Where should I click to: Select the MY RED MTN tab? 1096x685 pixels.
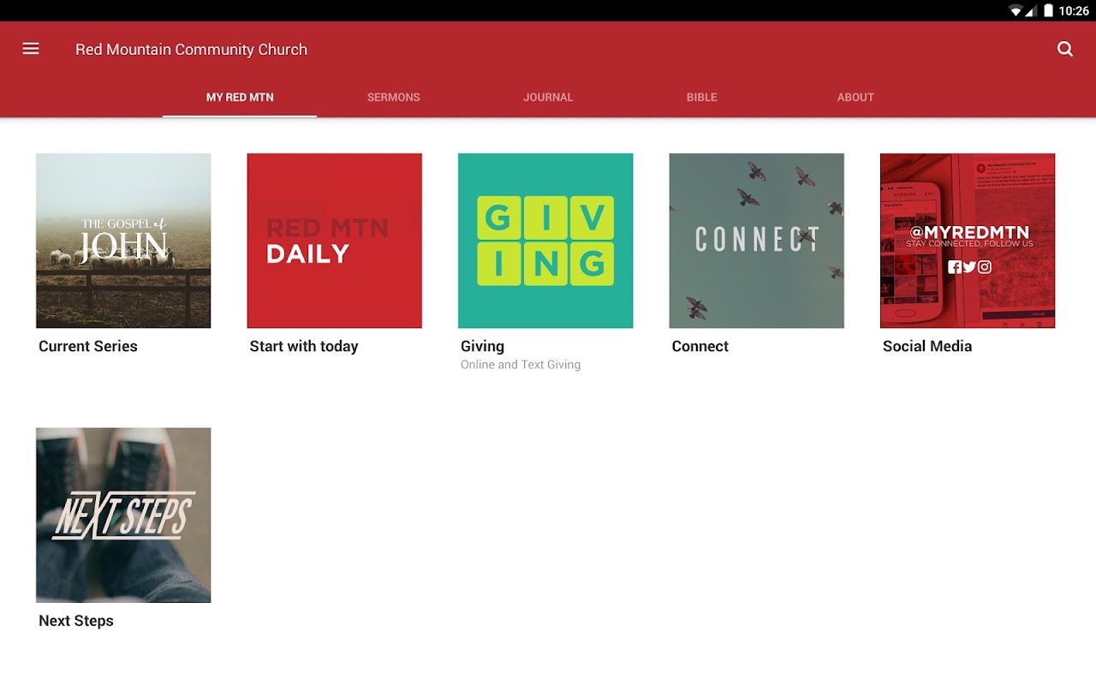[x=240, y=97]
